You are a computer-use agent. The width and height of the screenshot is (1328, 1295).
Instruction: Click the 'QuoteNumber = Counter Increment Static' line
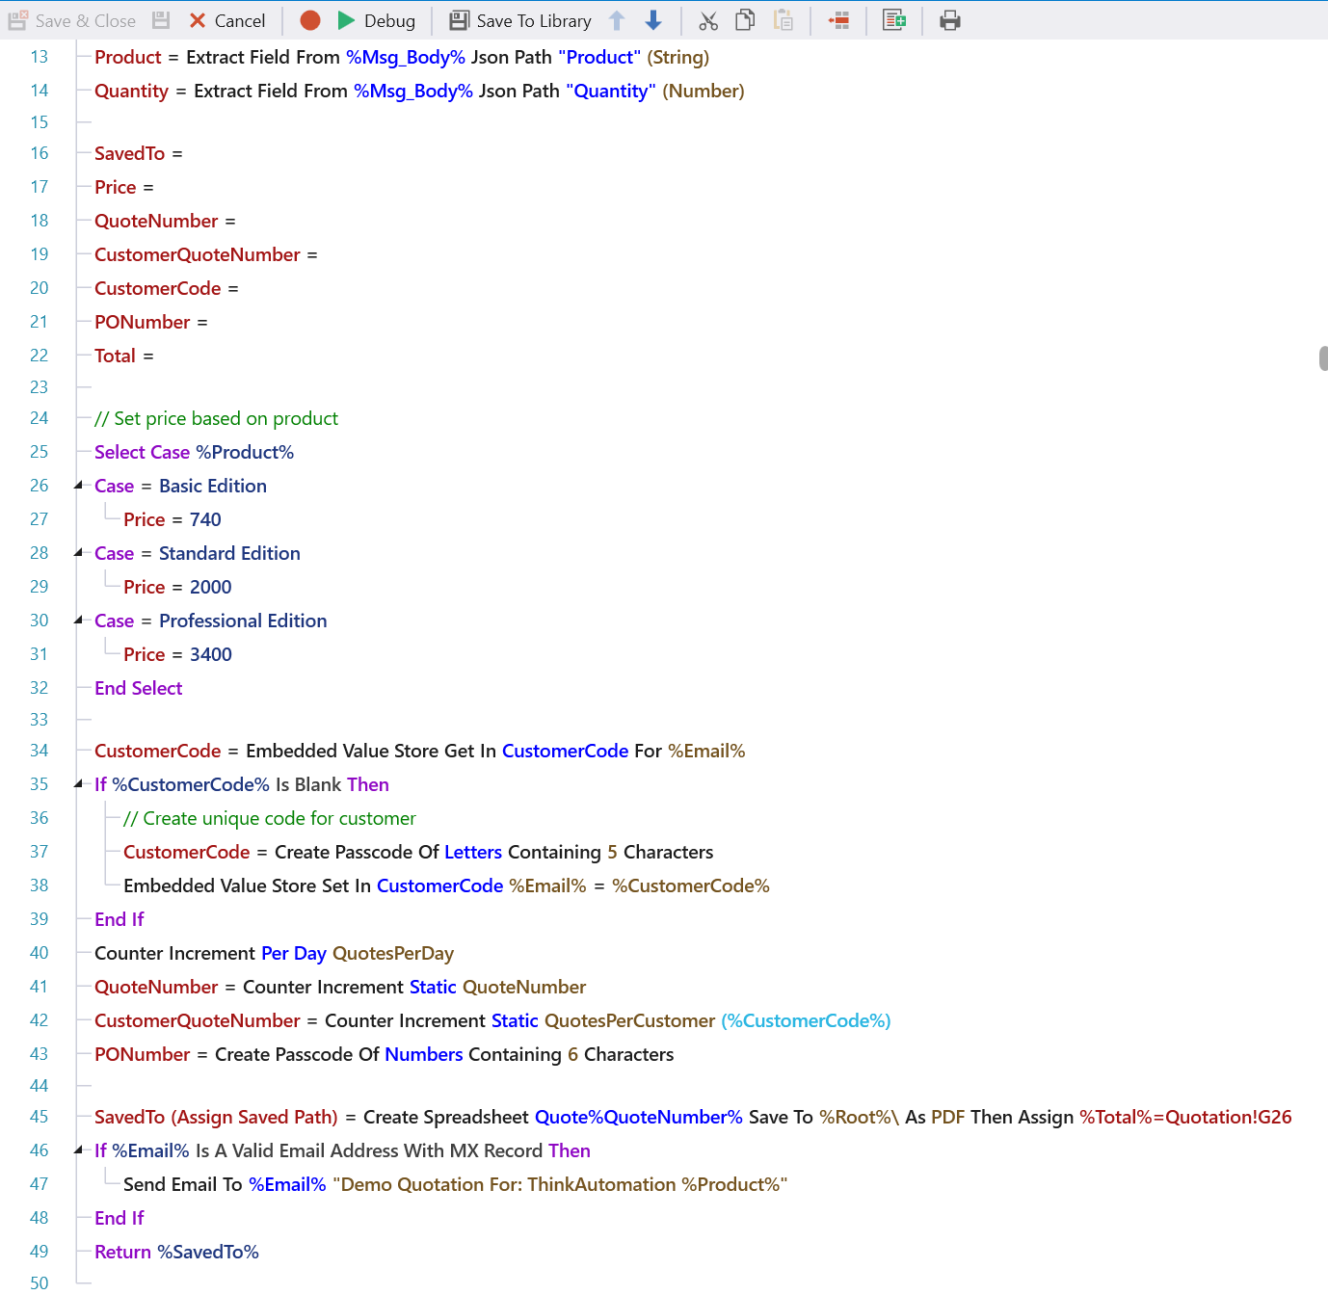point(340,987)
